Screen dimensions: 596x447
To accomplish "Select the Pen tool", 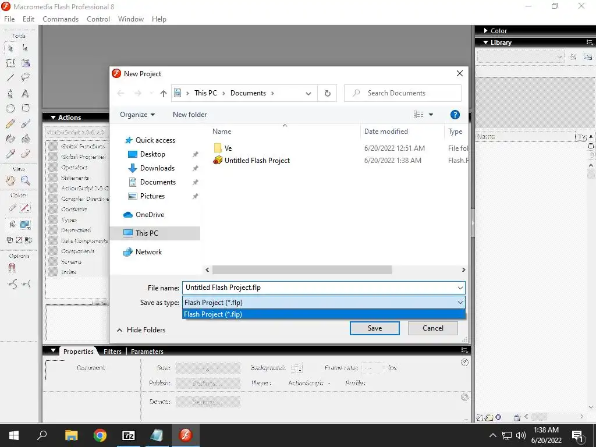I will 10,93.
